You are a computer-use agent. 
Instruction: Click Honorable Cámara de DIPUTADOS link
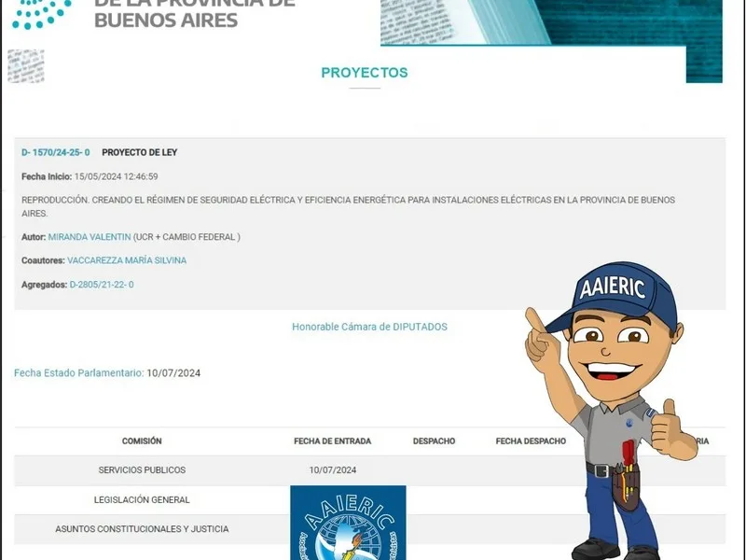click(369, 327)
